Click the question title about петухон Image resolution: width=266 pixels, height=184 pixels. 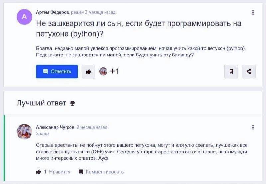point(139,29)
